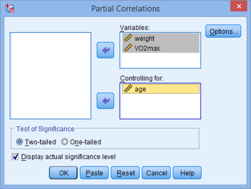This screenshot has width=251, height=189.
Task: Confirm with the OK button
Action: point(63,173)
